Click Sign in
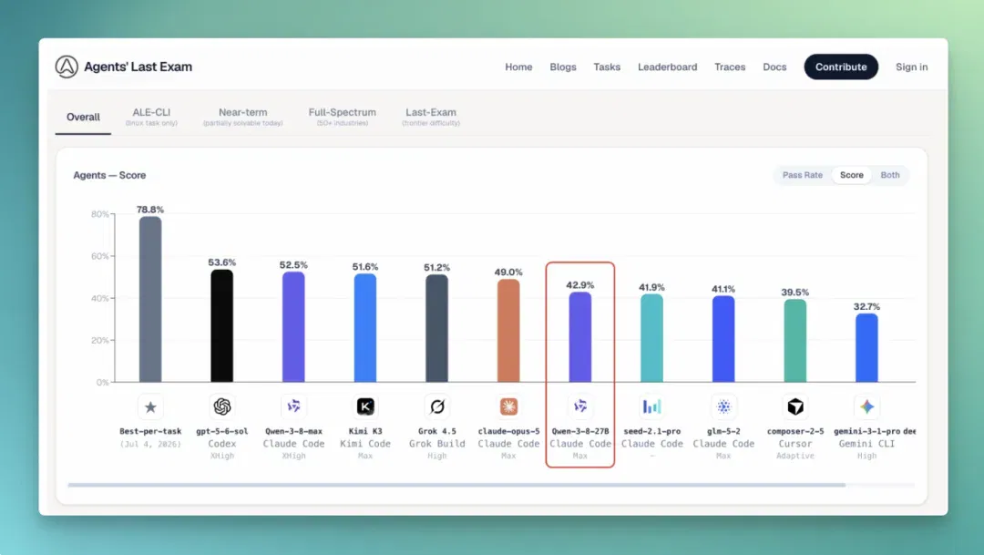Screen dimensions: 984x555 click(x=911, y=67)
